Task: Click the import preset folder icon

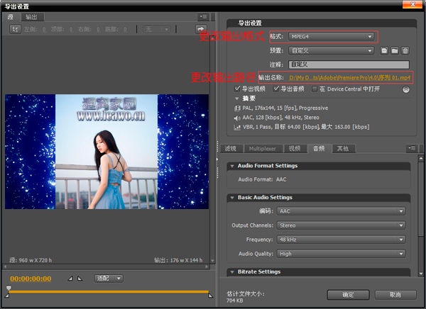Action: [x=395, y=50]
